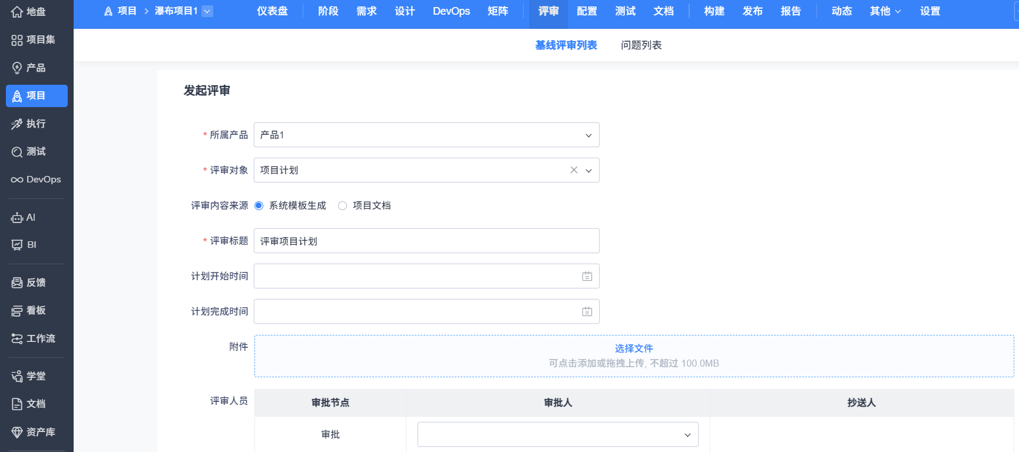Screen dimensions: 1019x452
Task: Open the DevOps infinity icon in sidebar
Action: pos(17,180)
